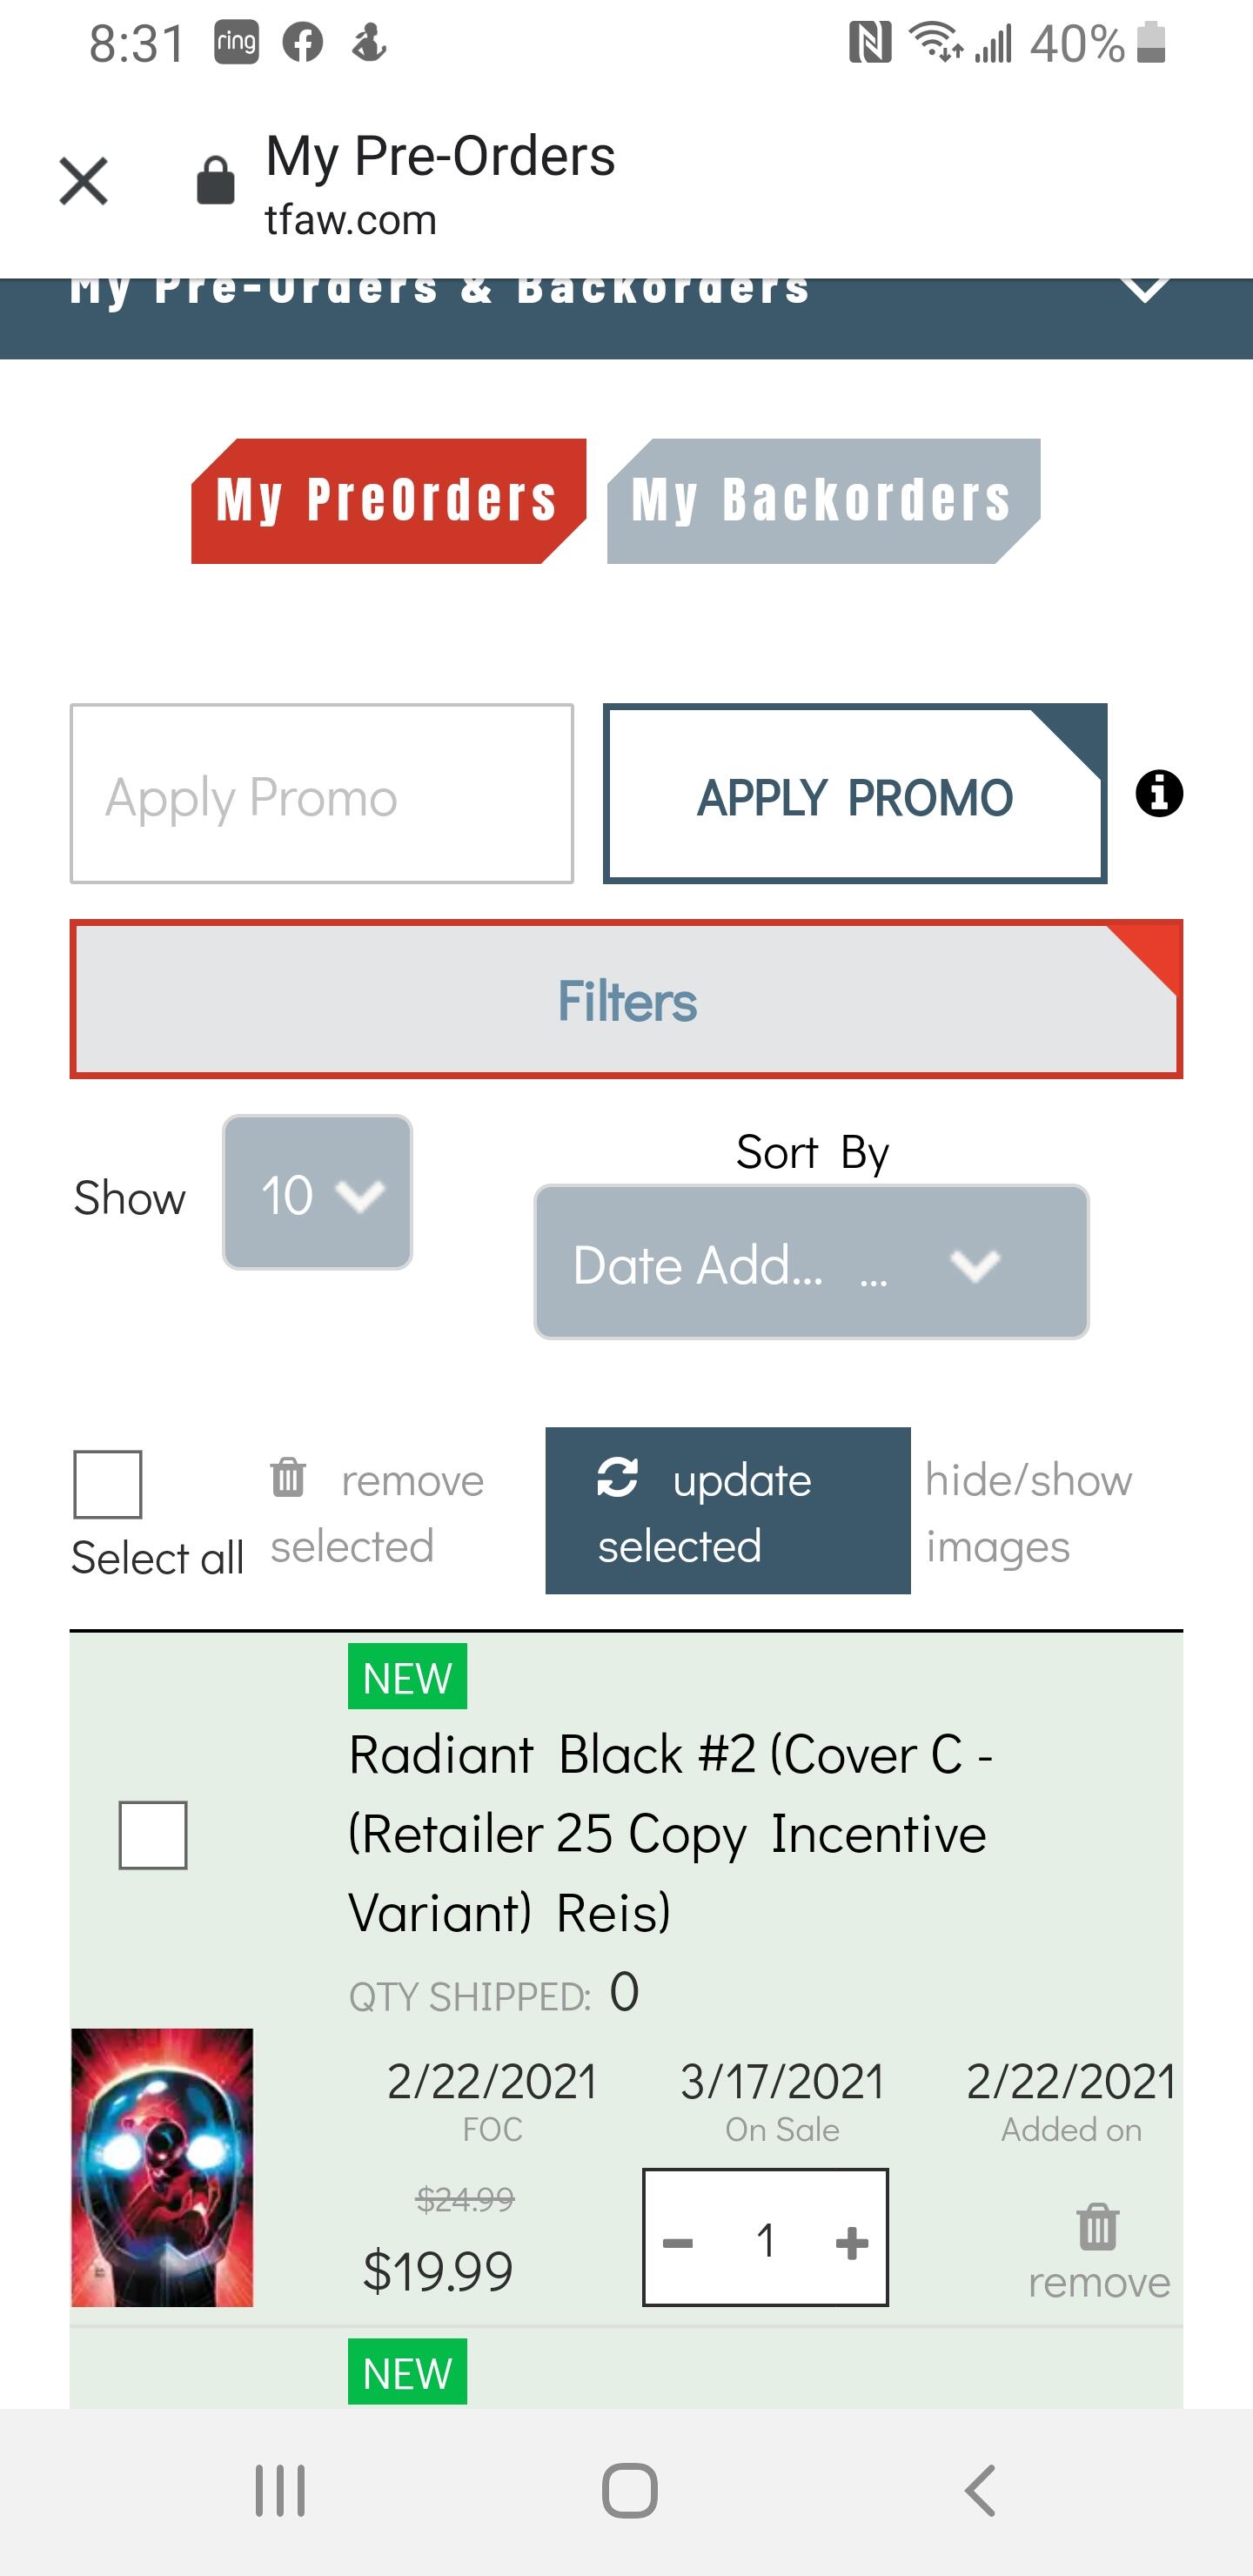1253x2576 pixels.
Task: Check the Radiant Black #2 item checkbox
Action: pos(153,1835)
